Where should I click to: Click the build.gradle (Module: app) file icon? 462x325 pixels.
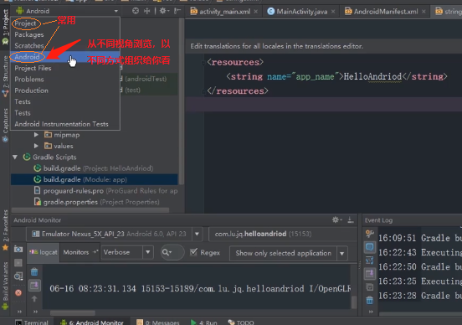[38, 179]
